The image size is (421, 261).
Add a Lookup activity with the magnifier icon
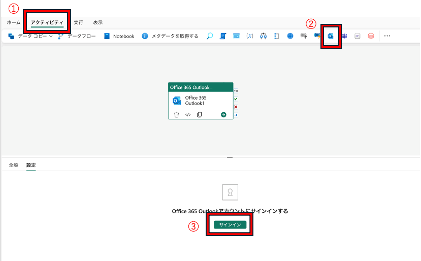pos(210,36)
